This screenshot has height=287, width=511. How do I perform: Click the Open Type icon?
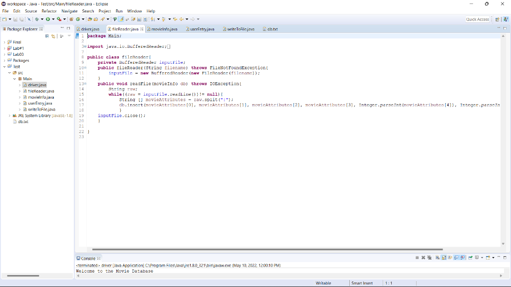(90, 19)
